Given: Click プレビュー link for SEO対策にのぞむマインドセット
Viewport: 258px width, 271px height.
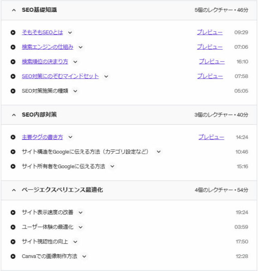Looking at the screenshot, I should point(210,76).
